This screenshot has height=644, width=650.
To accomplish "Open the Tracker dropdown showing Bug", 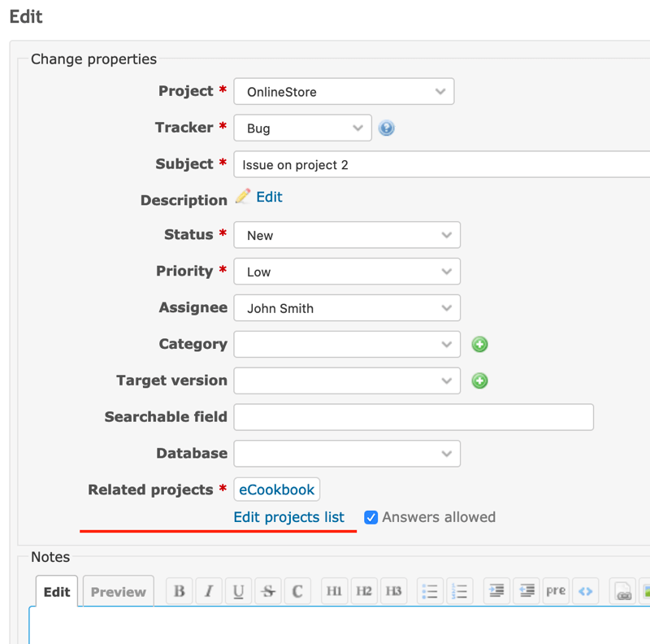I will click(302, 128).
